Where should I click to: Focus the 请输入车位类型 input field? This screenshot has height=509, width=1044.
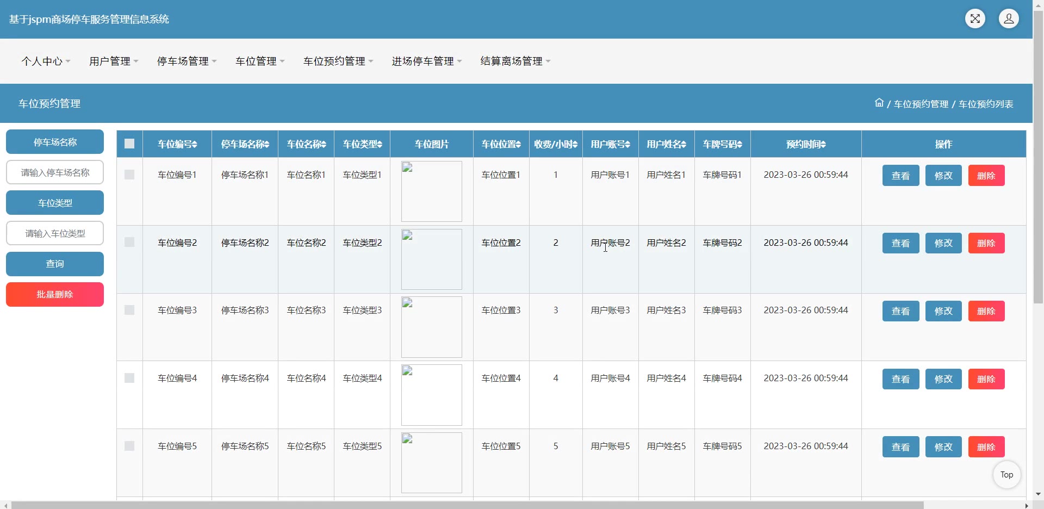pyautogui.click(x=55, y=233)
